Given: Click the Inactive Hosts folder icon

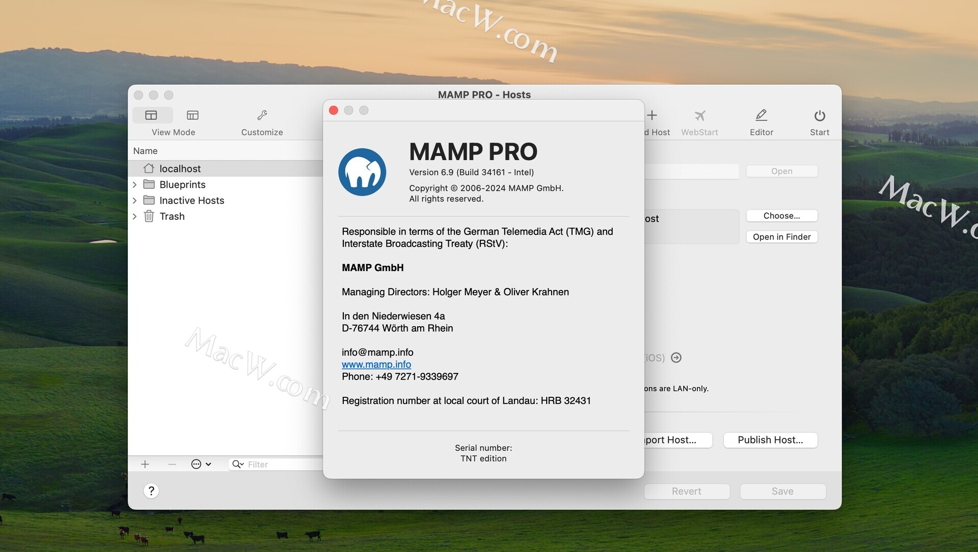Looking at the screenshot, I should (149, 200).
